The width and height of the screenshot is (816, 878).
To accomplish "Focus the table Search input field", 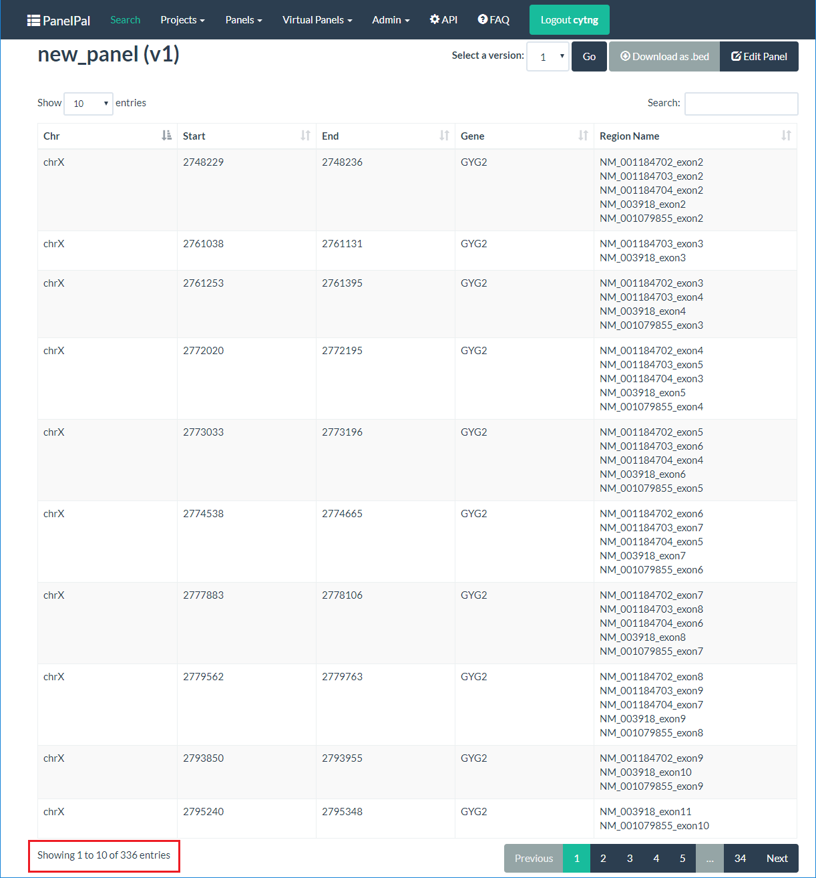I will (x=741, y=104).
